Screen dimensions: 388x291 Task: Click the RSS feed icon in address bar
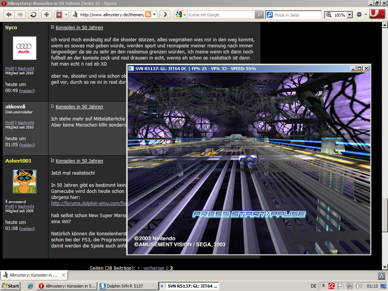pos(148,15)
